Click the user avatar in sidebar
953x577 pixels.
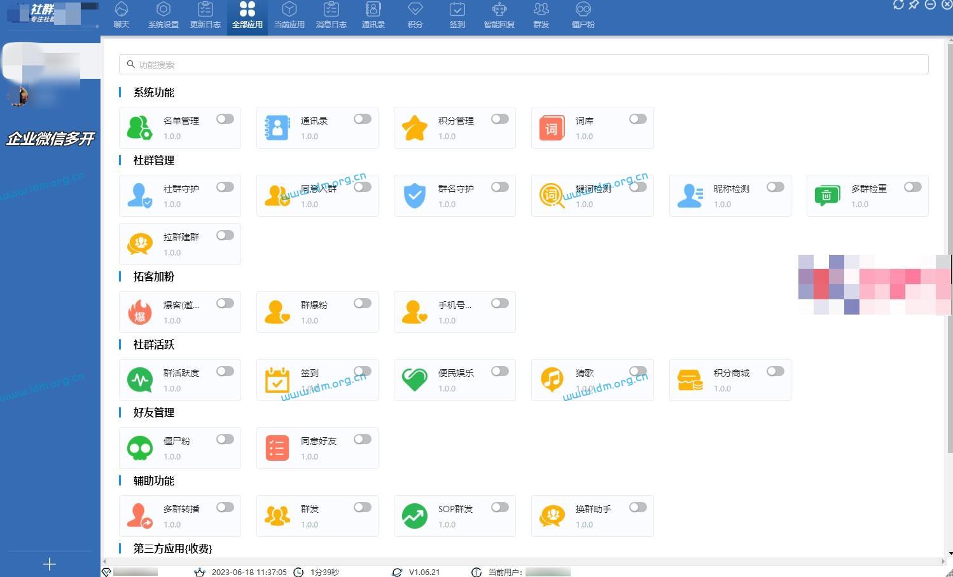pyautogui.click(x=18, y=96)
